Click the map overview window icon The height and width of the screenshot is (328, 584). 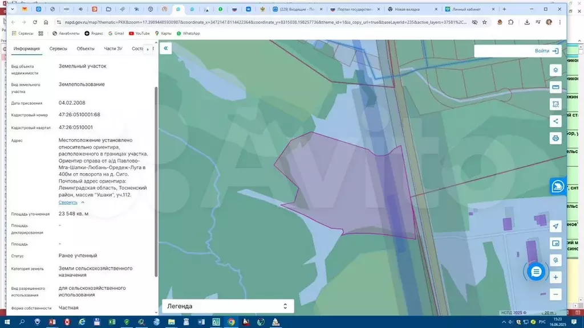[x=555, y=243]
